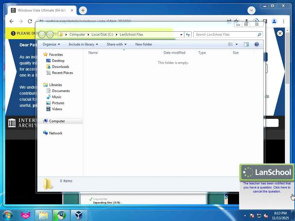Show hidden tray icons arrow
This screenshot has width=295, height=221.
tap(245, 216)
